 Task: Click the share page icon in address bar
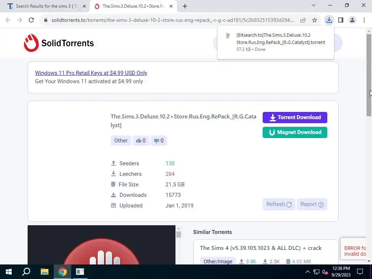pos(303,20)
